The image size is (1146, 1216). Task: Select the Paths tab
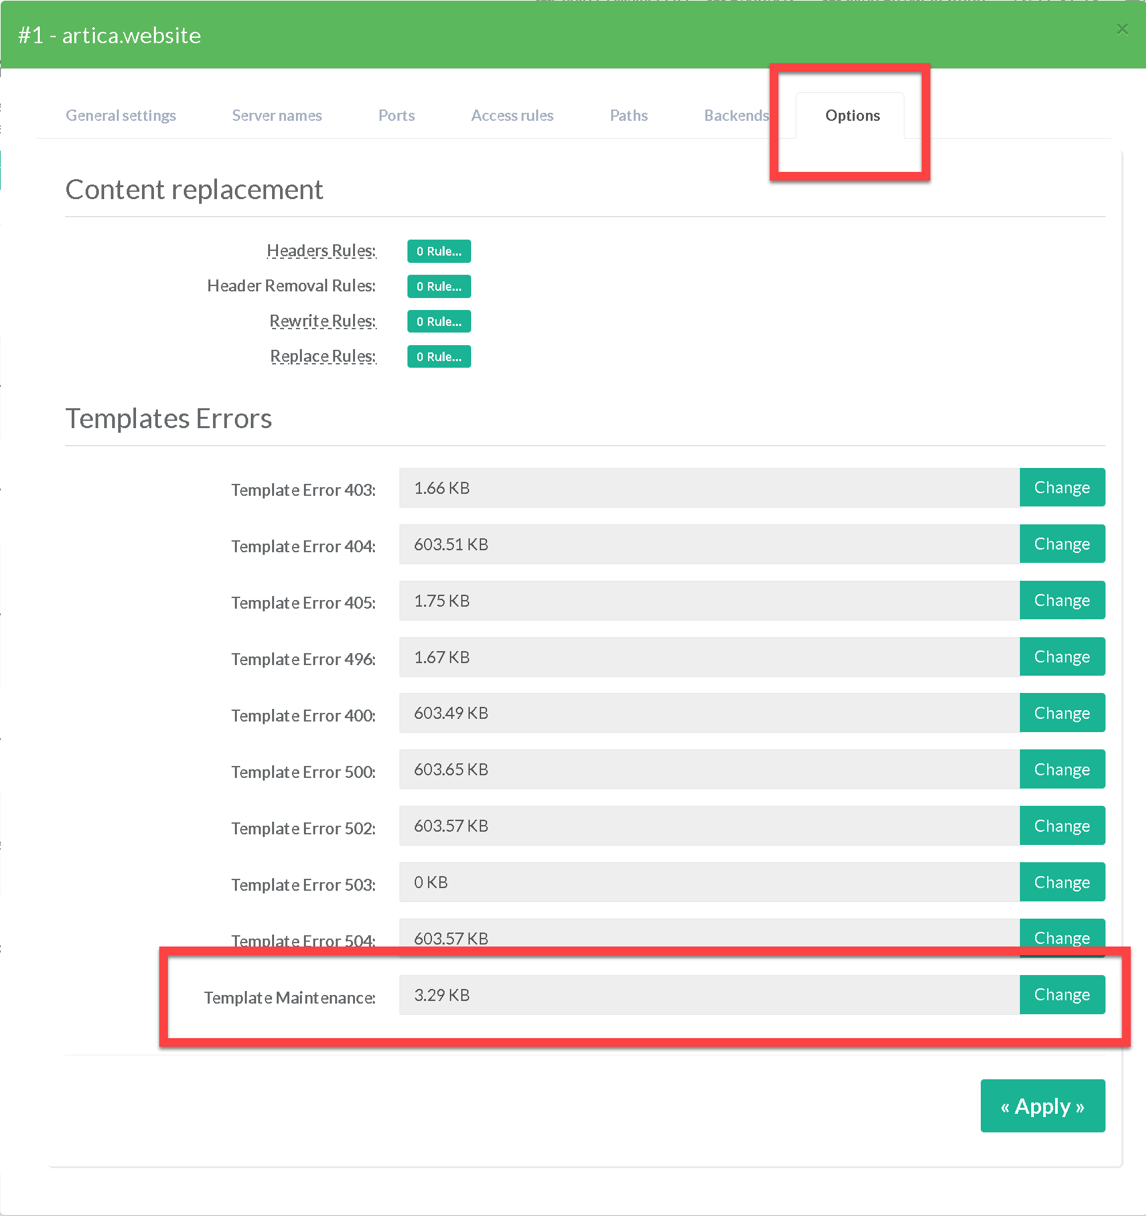point(628,115)
